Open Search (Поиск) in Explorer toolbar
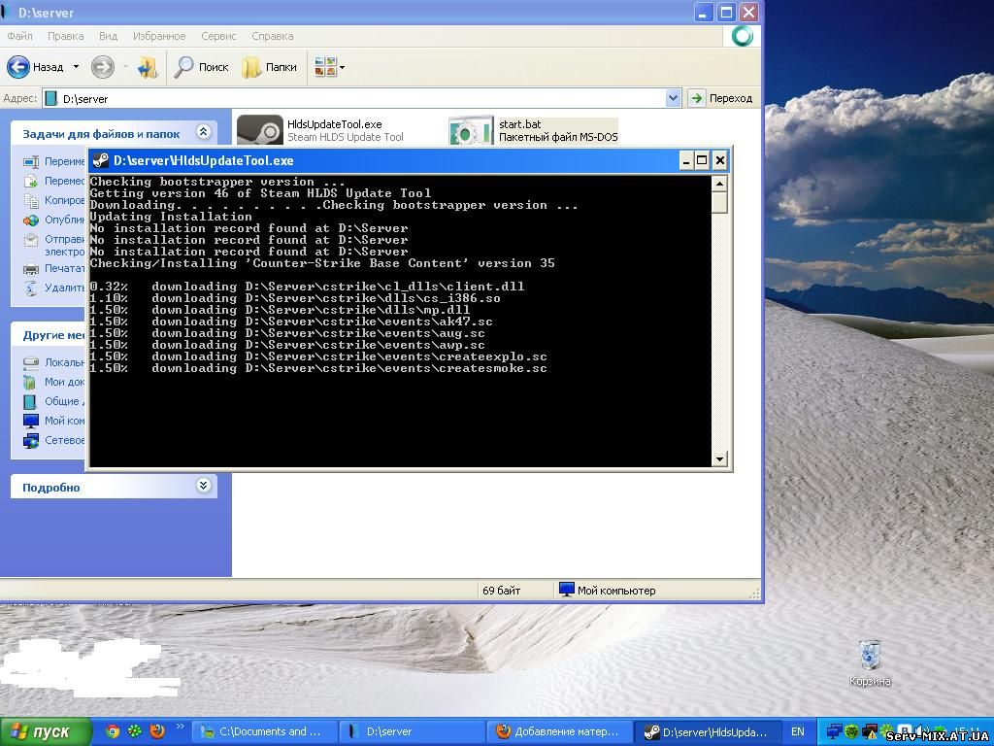 (x=201, y=67)
